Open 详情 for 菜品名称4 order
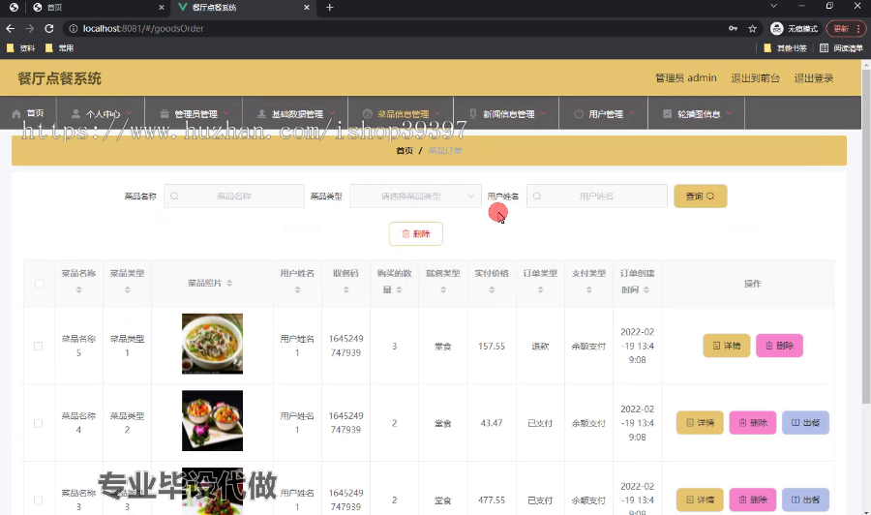 [700, 423]
